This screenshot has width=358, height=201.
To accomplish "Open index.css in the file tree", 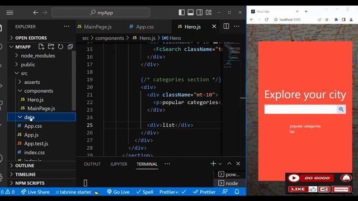I will coord(34,152).
